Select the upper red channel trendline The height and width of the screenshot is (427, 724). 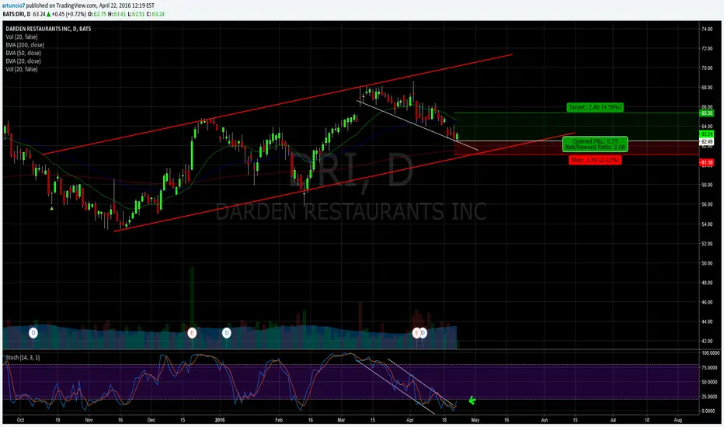[x=277, y=104]
